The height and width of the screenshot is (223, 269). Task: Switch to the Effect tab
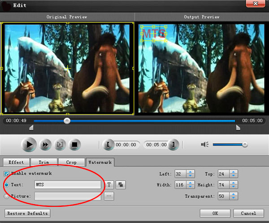(x=16, y=162)
